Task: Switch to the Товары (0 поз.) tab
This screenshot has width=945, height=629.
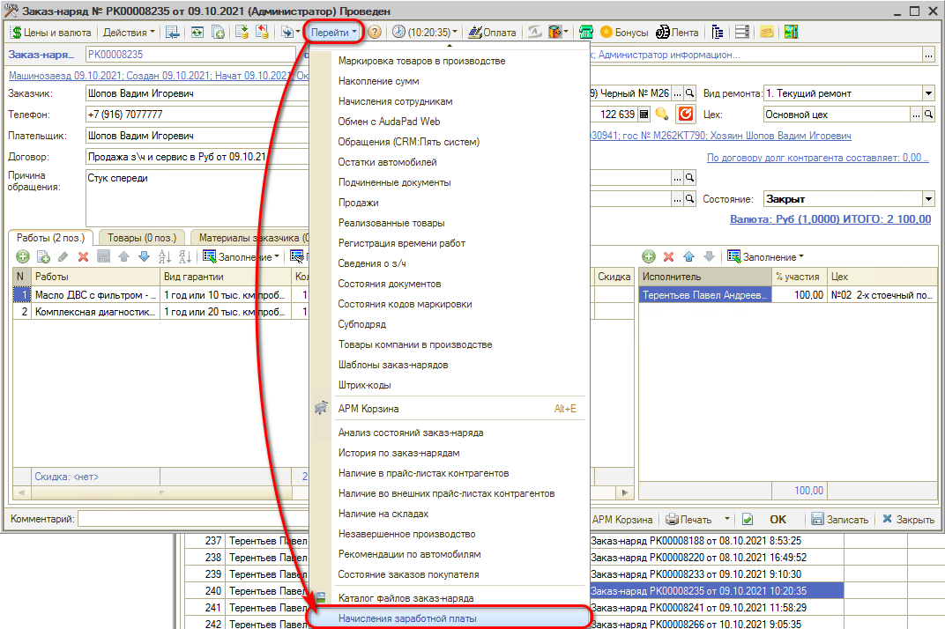Action: 143,237
